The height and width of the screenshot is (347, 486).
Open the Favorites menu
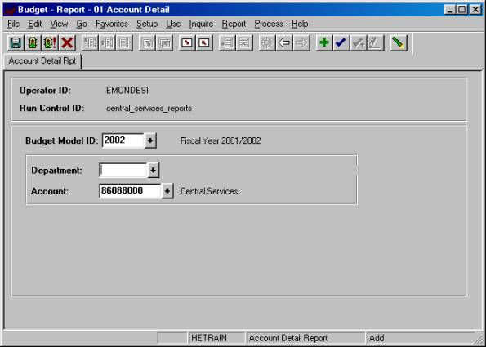tap(112, 24)
